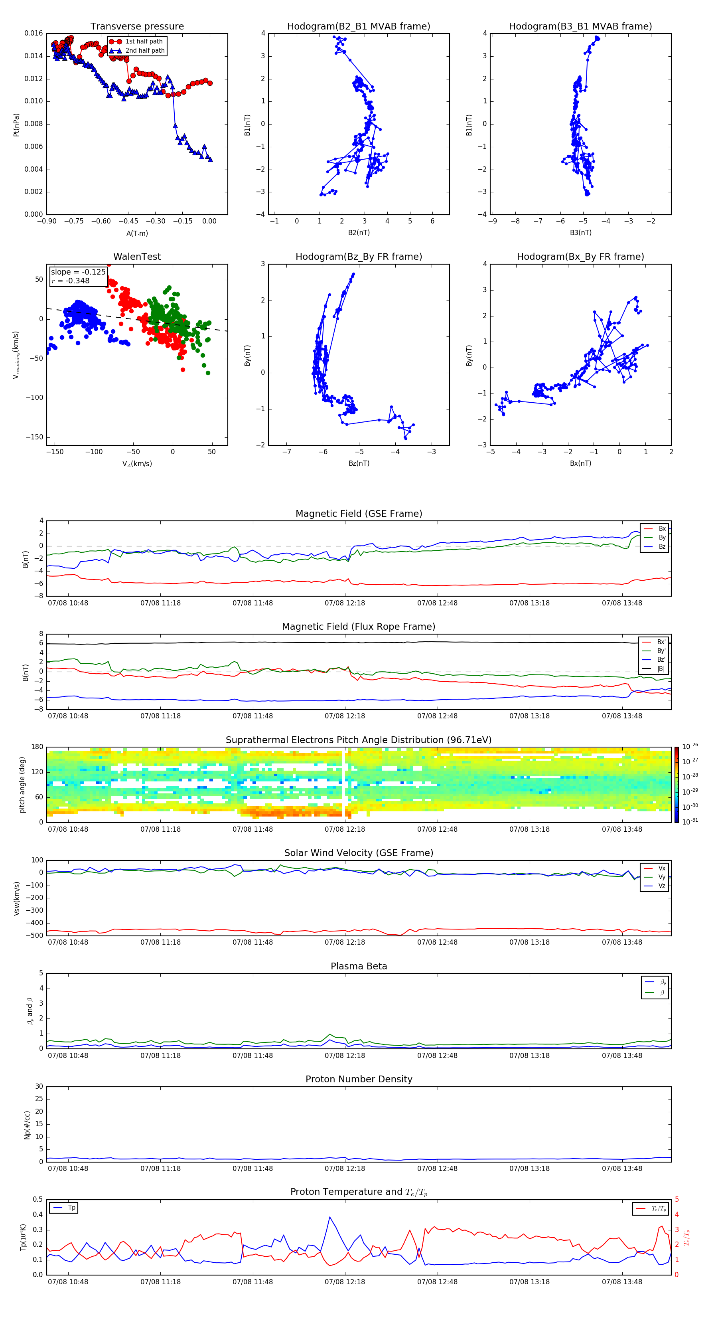
Task: Click the Bz' legend entry in Flux Rope panel
Action: (654, 660)
